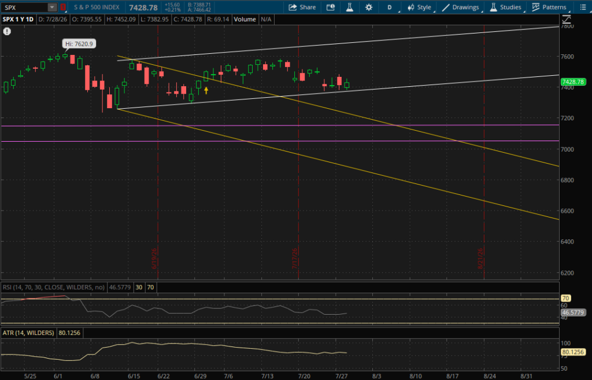Click the RSI study title label
Image resolution: width=592 pixels, height=380 pixels.
pyautogui.click(x=54, y=287)
